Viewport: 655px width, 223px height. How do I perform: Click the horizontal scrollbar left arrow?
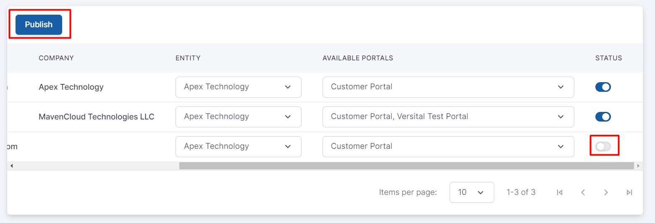tap(12, 166)
